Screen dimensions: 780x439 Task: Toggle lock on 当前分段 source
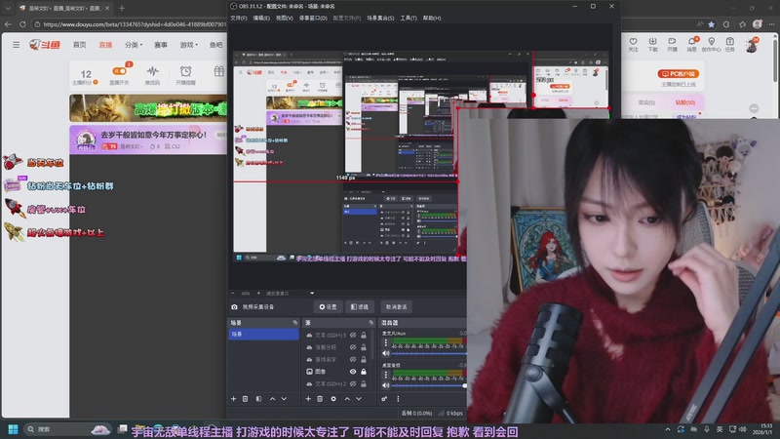[x=364, y=347]
